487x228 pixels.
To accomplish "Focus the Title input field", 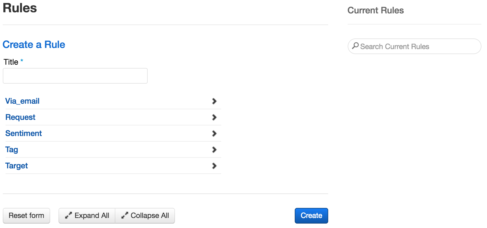I will (75, 76).
